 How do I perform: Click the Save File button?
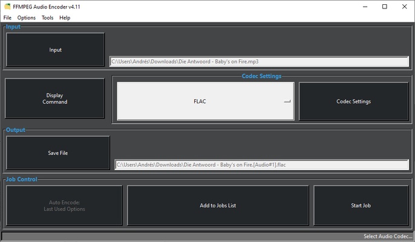point(57,153)
